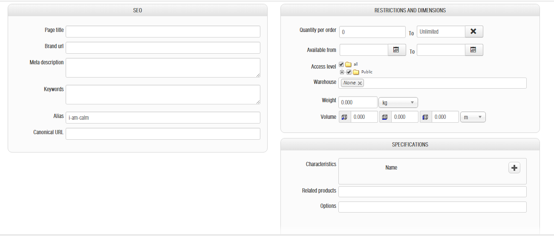Open the volume unit dropdown showing m
Image resolution: width=554 pixels, height=236 pixels.
(x=473, y=117)
